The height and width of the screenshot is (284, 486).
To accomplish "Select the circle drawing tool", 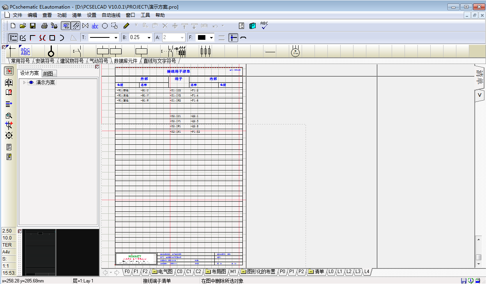I will tap(105, 26).
